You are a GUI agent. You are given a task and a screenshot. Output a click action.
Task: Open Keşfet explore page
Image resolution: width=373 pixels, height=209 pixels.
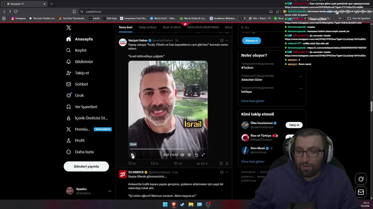point(77,50)
